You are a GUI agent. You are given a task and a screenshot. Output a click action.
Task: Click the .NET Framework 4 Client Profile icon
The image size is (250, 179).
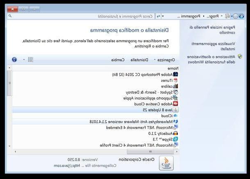click(175, 145)
